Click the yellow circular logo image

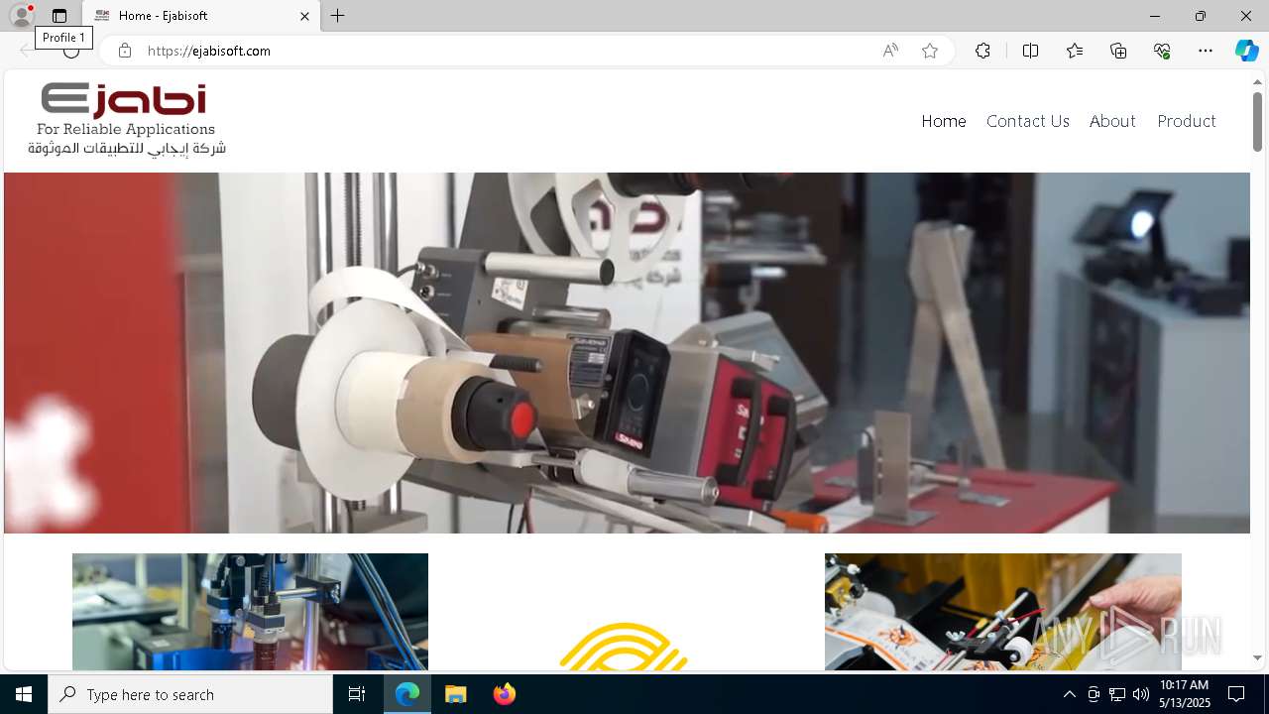(x=625, y=645)
